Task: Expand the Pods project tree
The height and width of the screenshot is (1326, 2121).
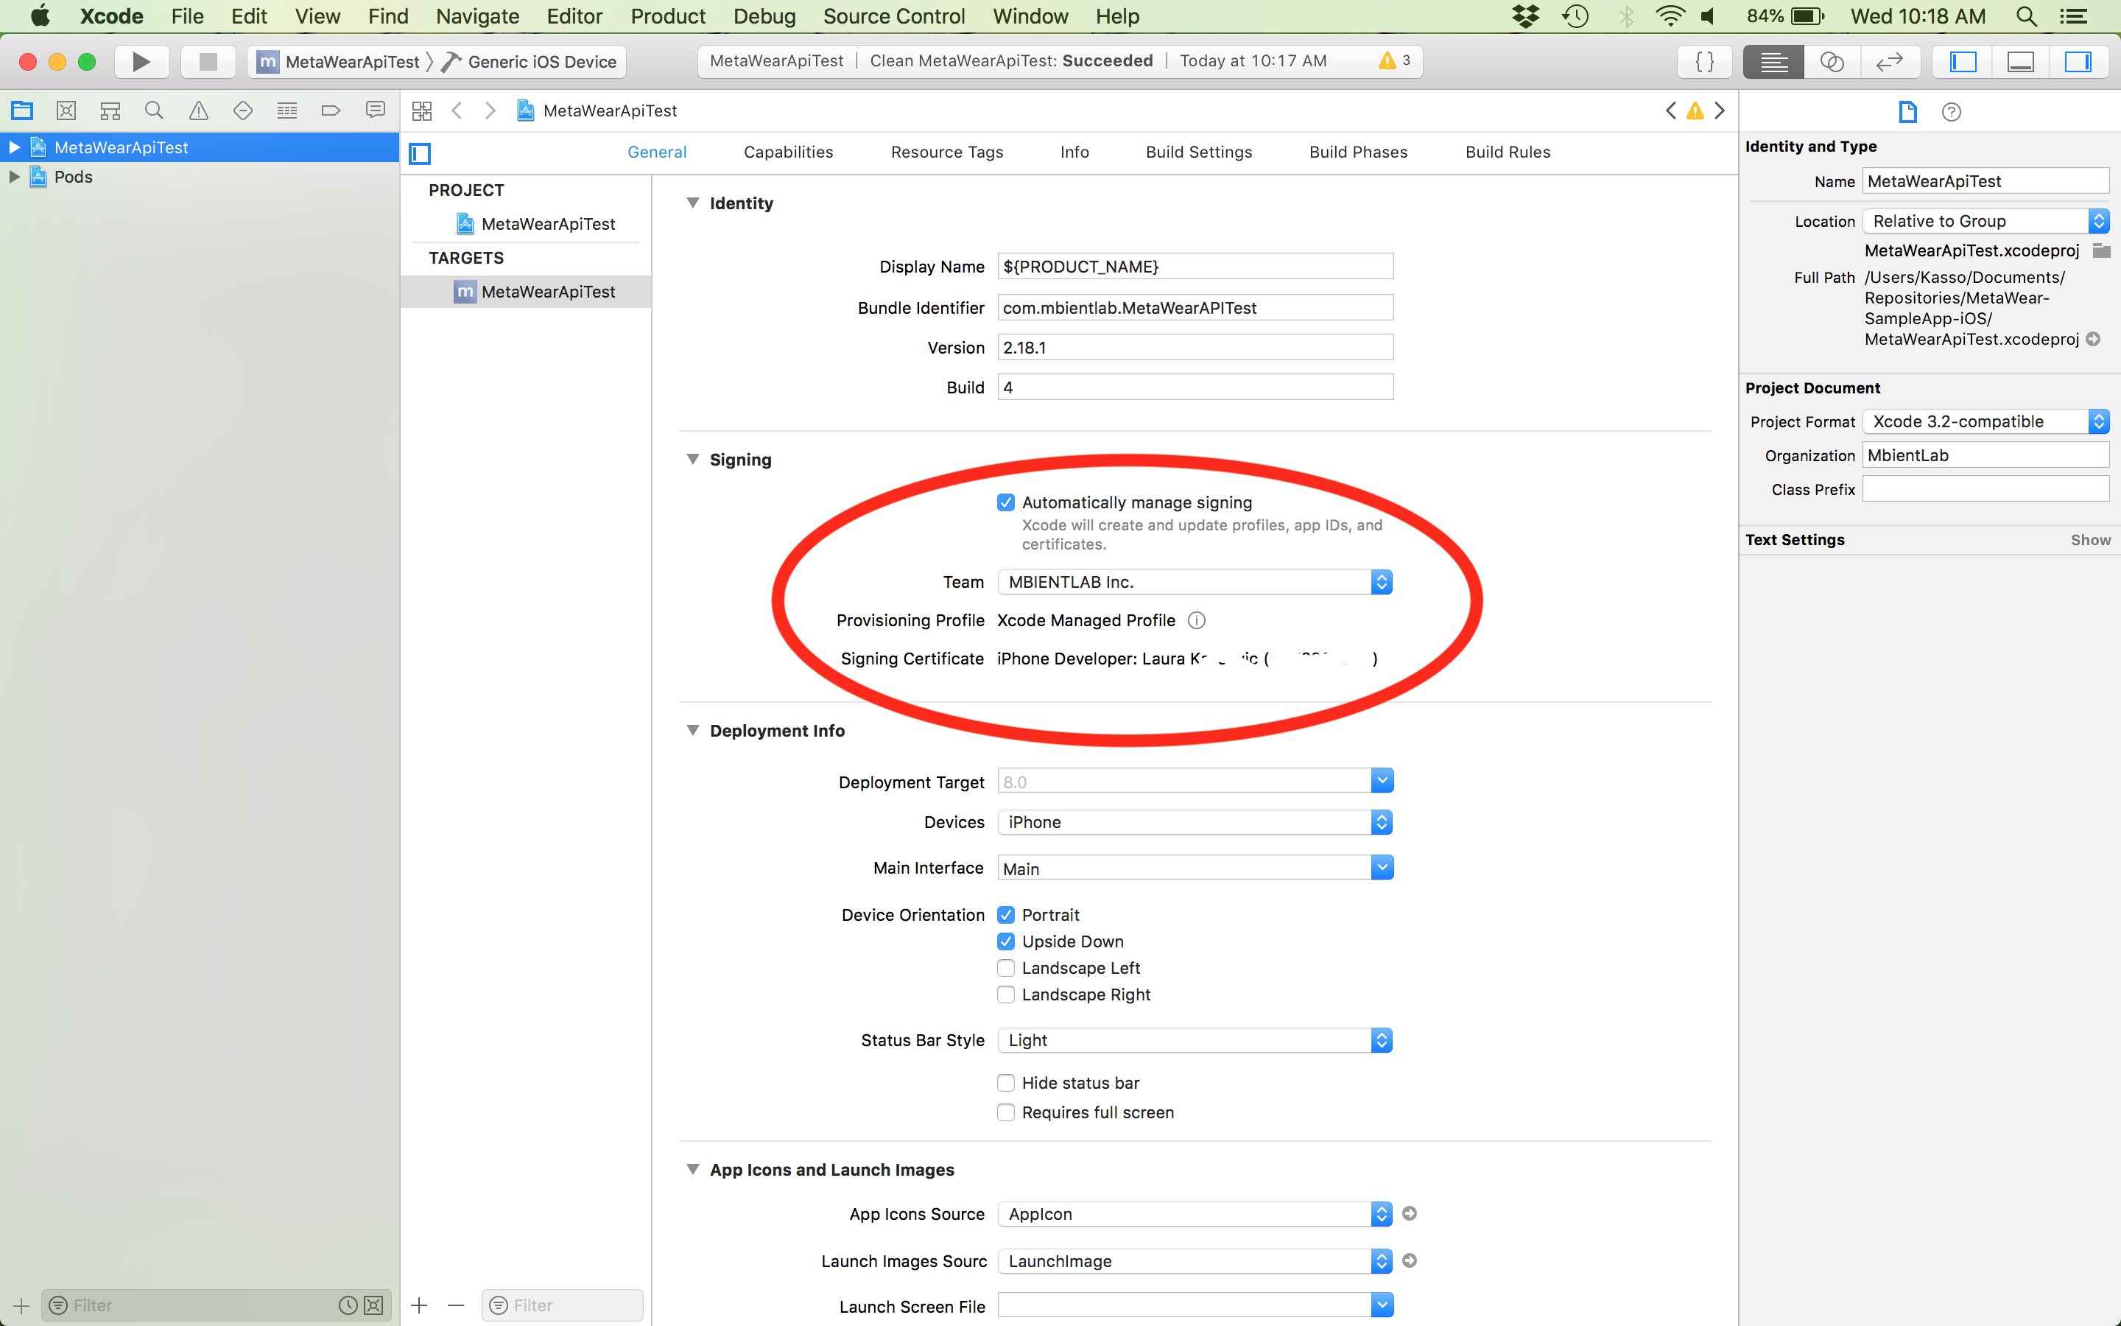Action: click(14, 177)
